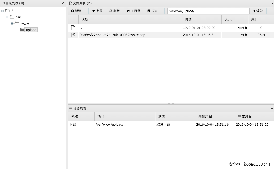
Task: Click the code file icon beside the php file
Action: [73, 35]
